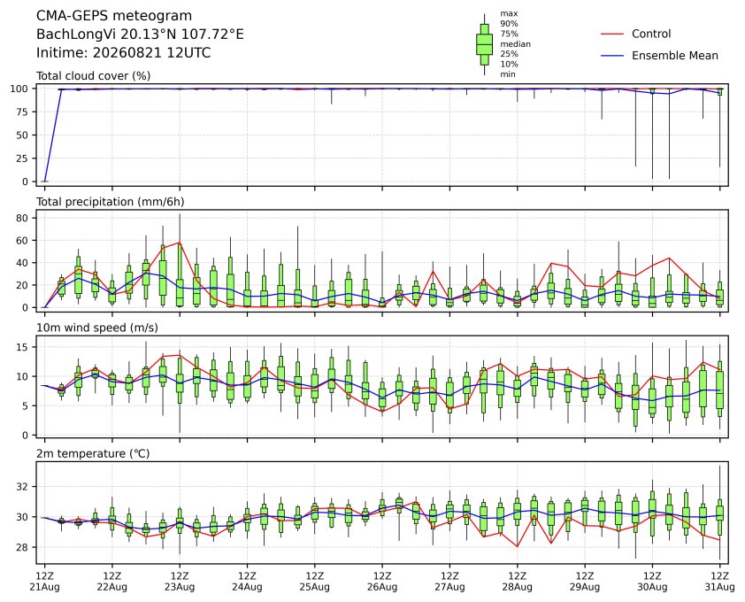Click the 32 tick on temperature axis
Viewport: 745px width, 602px height.
pyautogui.click(x=23, y=487)
